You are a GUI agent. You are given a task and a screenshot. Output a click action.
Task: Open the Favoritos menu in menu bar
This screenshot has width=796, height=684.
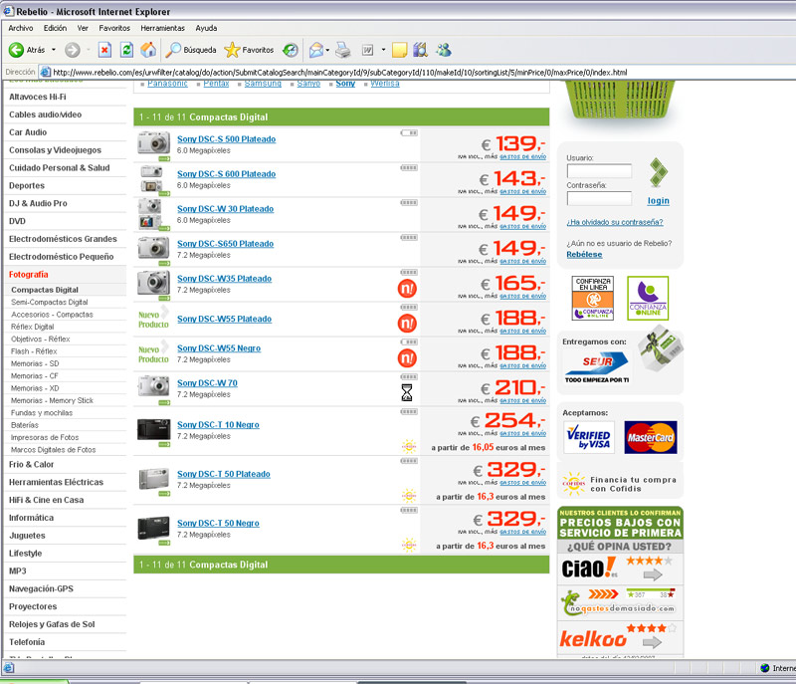coord(114,29)
